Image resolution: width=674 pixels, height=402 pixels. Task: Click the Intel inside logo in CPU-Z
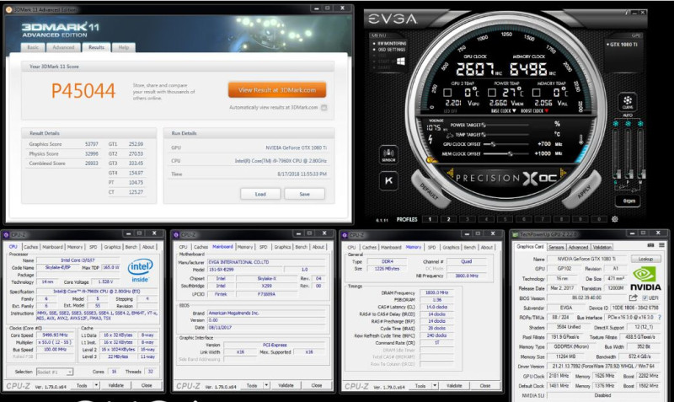pyautogui.click(x=140, y=270)
